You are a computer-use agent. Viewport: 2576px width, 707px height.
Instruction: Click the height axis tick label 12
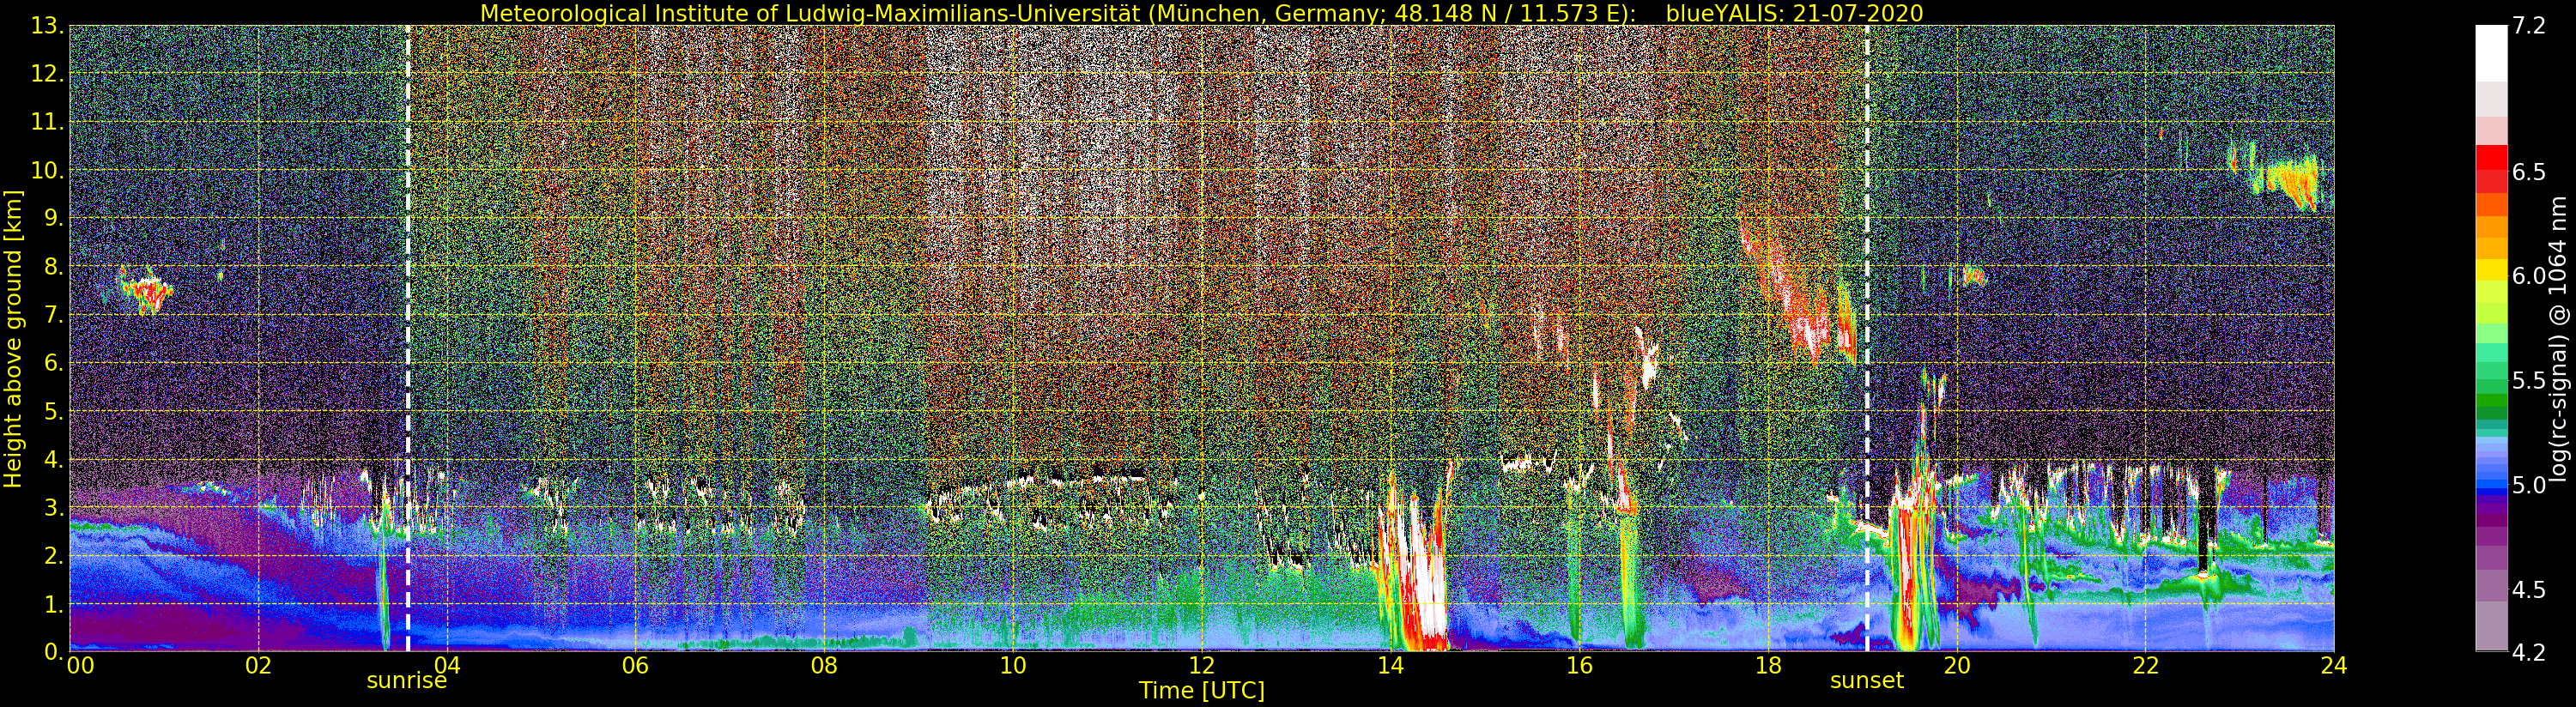pos(47,75)
